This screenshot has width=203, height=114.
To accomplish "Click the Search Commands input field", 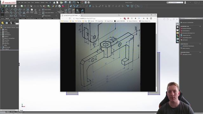I will (175, 3).
